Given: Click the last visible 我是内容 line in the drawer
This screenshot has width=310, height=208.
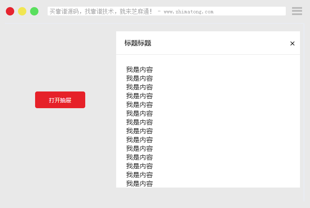Looking at the screenshot, I should [140, 183].
